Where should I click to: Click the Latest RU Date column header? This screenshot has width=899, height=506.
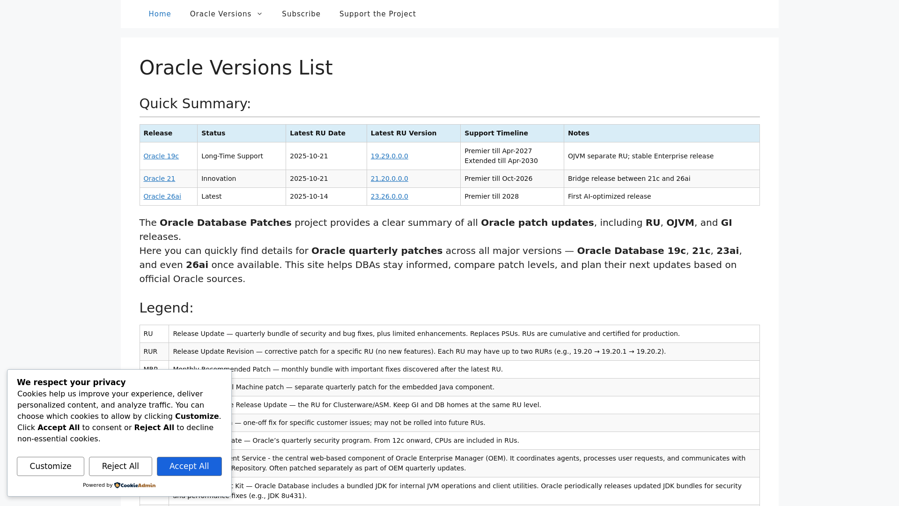[326, 133]
